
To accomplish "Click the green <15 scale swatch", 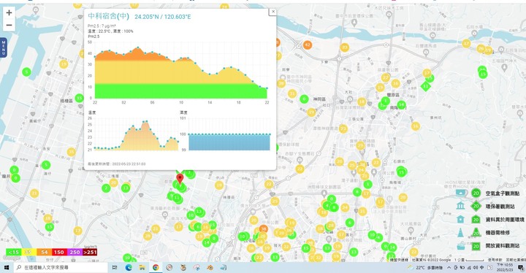I will (x=13, y=253).
